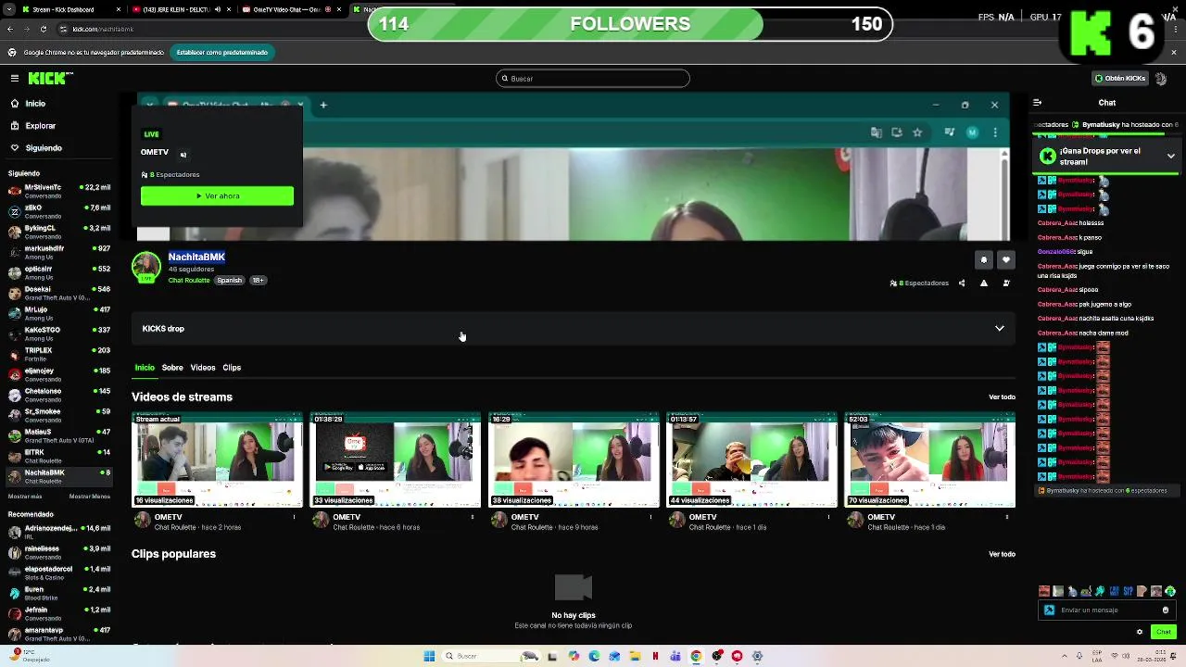Go back in Chrome
The height and width of the screenshot is (667, 1186).
click(11, 29)
